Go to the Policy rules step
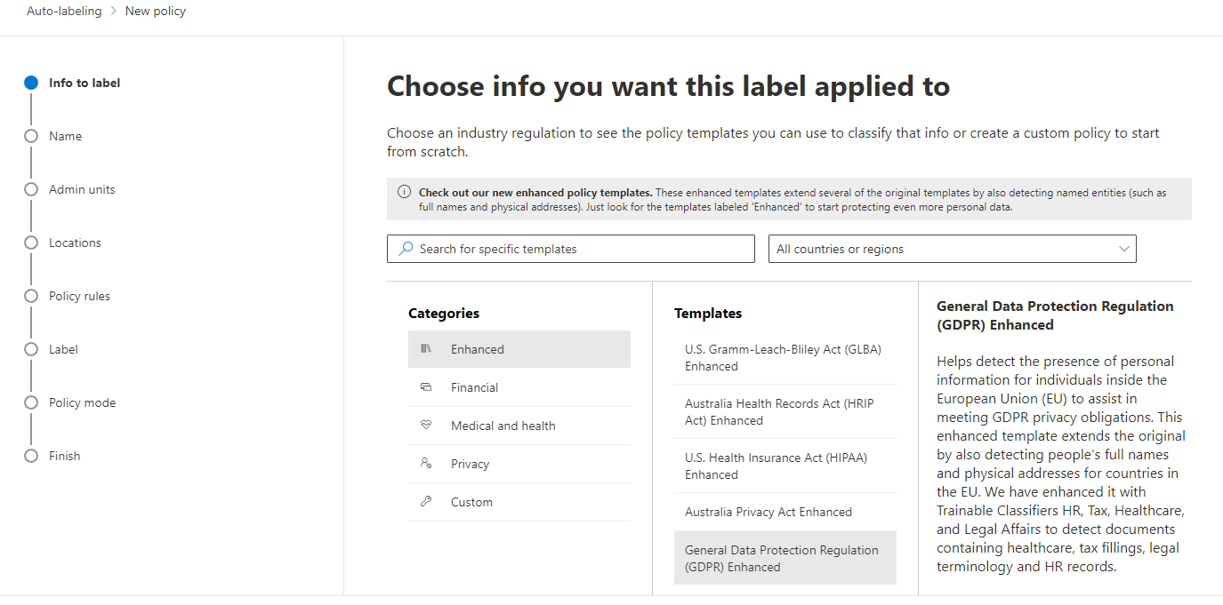 tap(79, 296)
